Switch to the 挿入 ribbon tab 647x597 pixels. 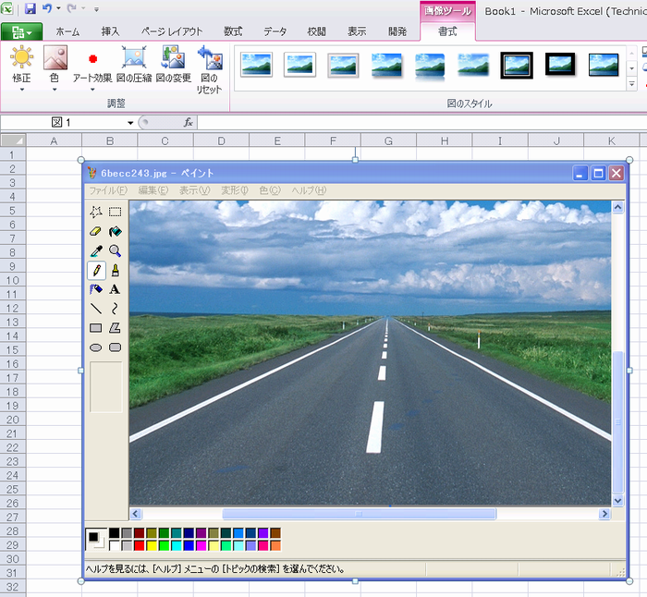click(110, 31)
